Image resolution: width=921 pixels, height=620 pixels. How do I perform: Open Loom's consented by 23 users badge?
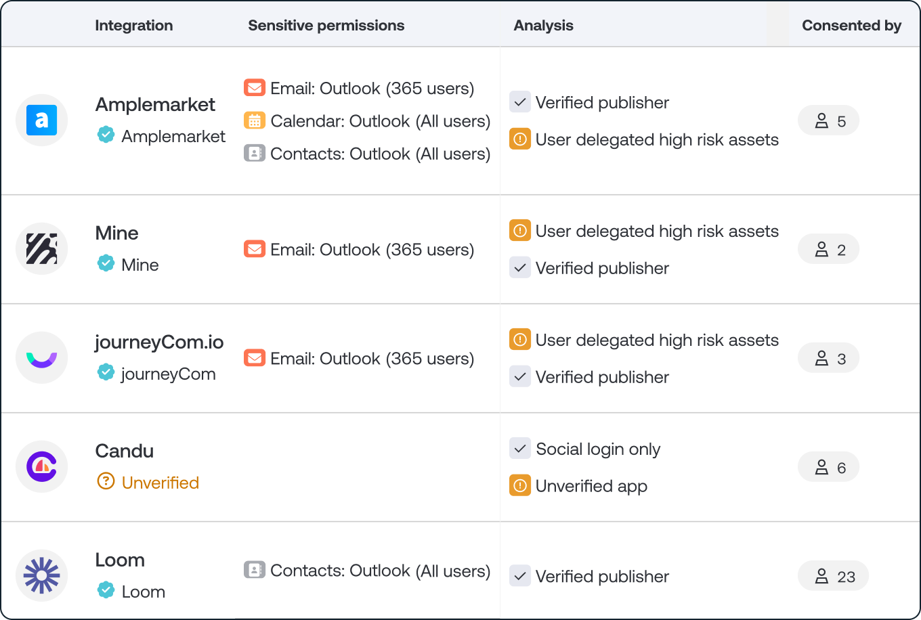coord(834,577)
